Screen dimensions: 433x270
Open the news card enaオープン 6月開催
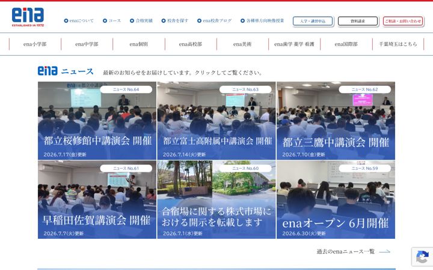[336, 200]
